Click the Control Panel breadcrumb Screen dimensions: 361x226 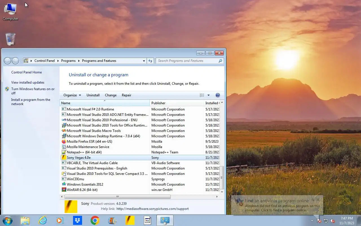pyautogui.click(x=45, y=61)
